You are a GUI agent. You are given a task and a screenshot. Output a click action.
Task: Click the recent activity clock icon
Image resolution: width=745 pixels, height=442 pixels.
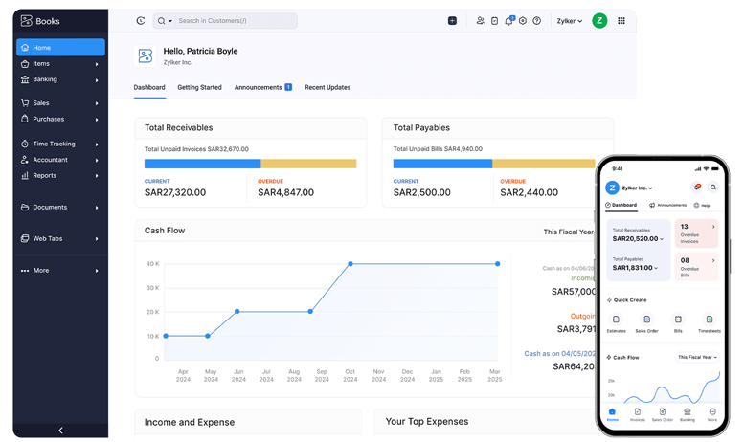tap(141, 20)
